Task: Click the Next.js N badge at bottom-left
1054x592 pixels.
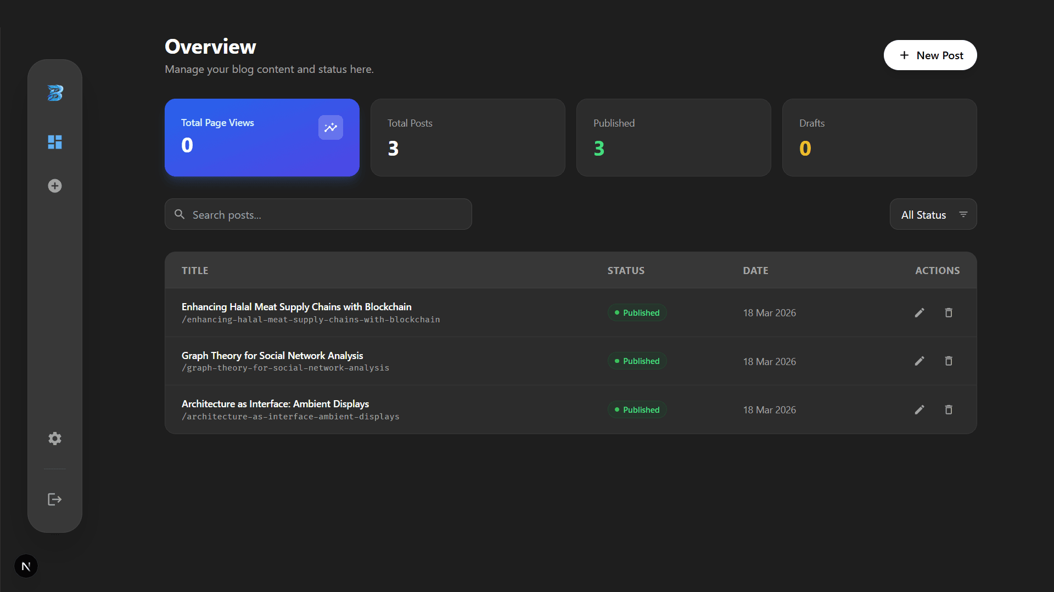Action: click(26, 566)
